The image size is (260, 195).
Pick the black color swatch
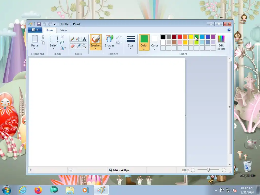(x=163, y=37)
